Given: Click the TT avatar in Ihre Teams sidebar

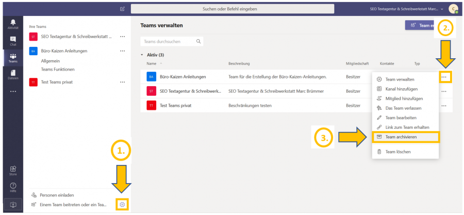Looking at the screenshot, I should [33, 82].
